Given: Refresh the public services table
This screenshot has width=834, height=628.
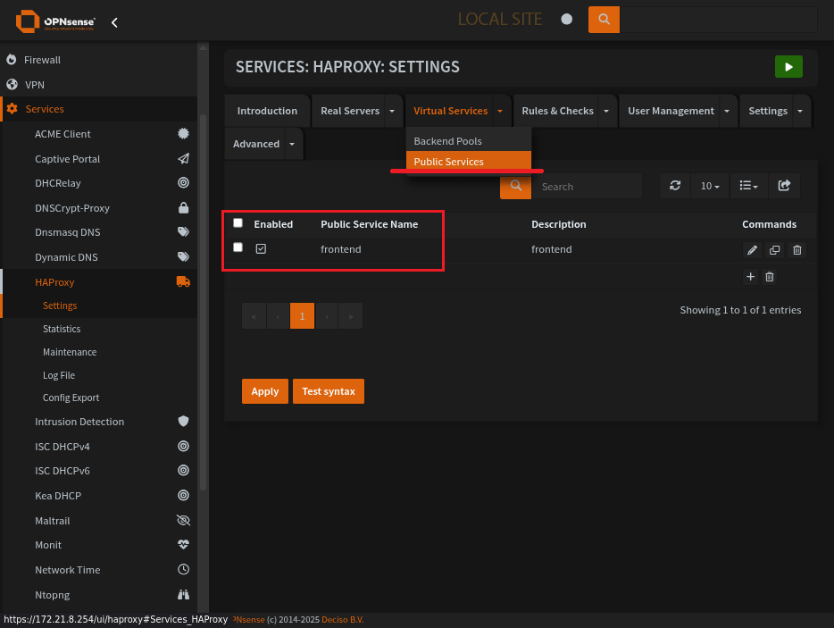Looking at the screenshot, I should coord(675,186).
